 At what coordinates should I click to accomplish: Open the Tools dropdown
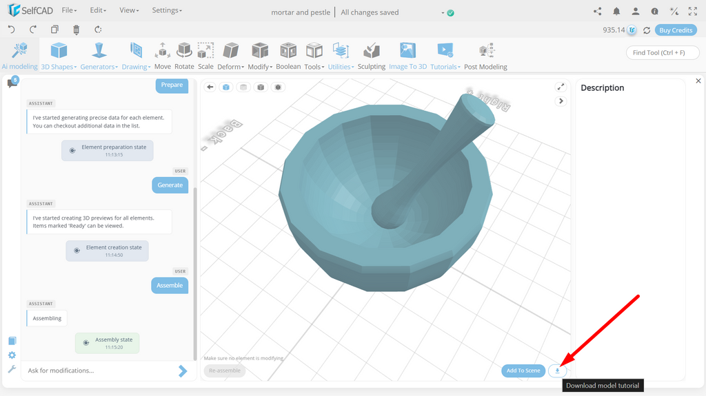[314, 56]
